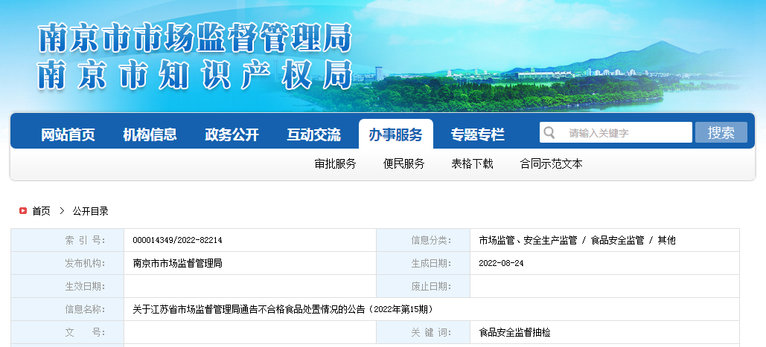Select the 信息分类 label cell
The height and width of the screenshot is (347, 766).
point(423,240)
